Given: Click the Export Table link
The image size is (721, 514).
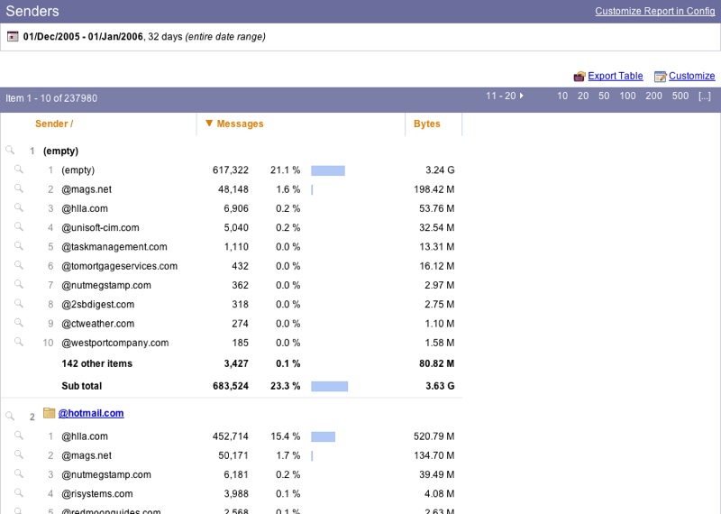Looking at the screenshot, I should pos(615,77).
